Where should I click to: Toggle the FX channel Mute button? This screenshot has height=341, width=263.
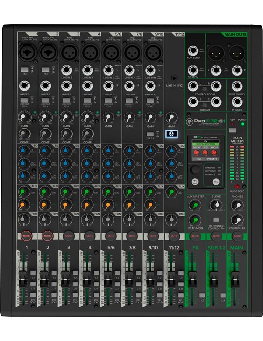coord(195,236)
